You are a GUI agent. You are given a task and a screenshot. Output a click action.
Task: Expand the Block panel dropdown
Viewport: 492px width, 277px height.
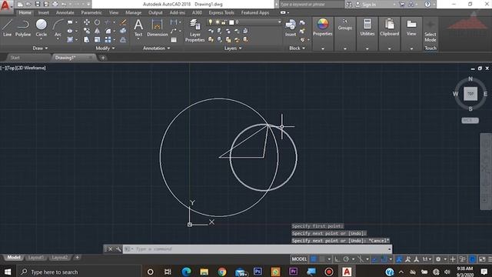(297, 48)
